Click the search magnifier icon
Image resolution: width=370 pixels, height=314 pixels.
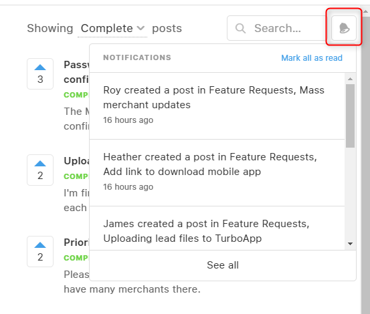(240, 28)
